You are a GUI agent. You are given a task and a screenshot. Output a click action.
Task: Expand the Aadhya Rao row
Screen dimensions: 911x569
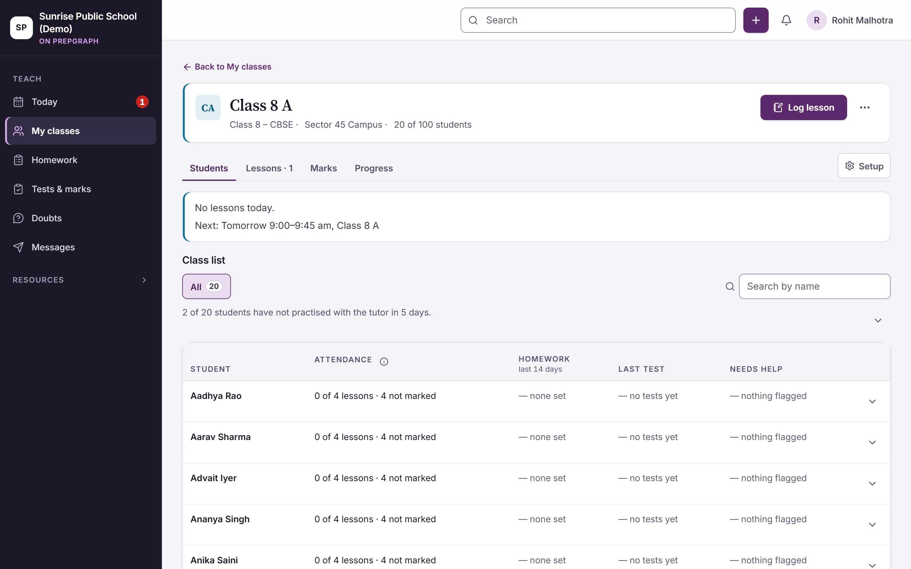(x=872, y=401)
